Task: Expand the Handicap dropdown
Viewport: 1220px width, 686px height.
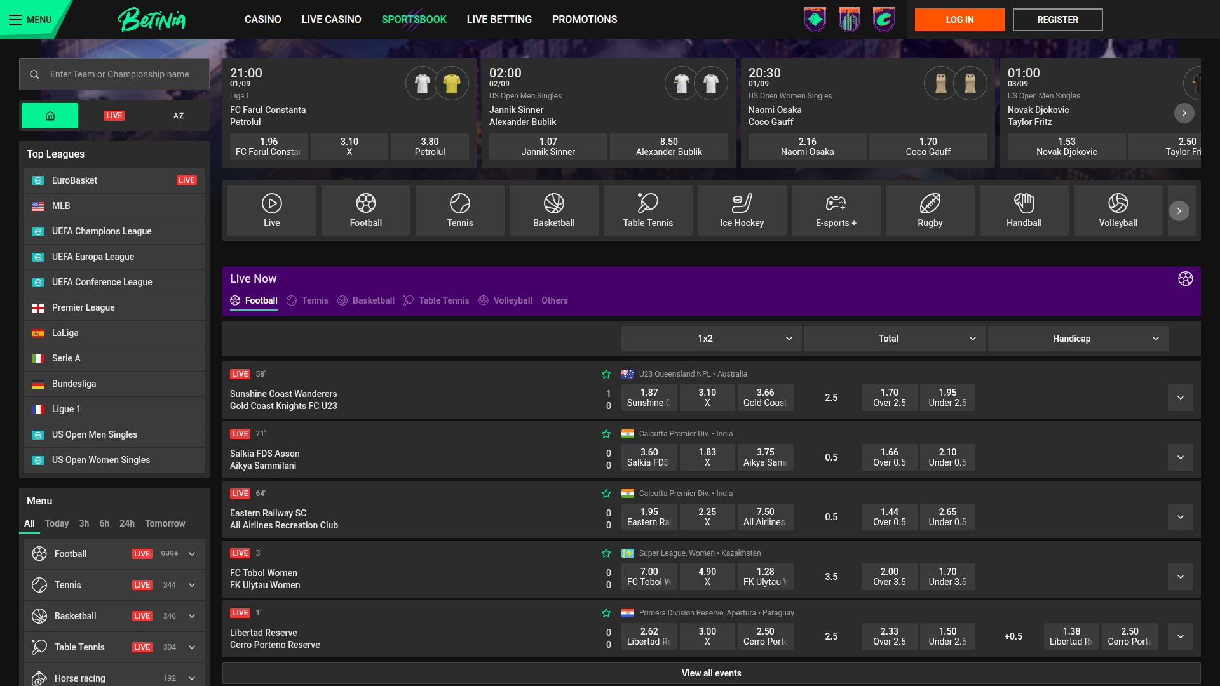Action: coord(1078,339)
